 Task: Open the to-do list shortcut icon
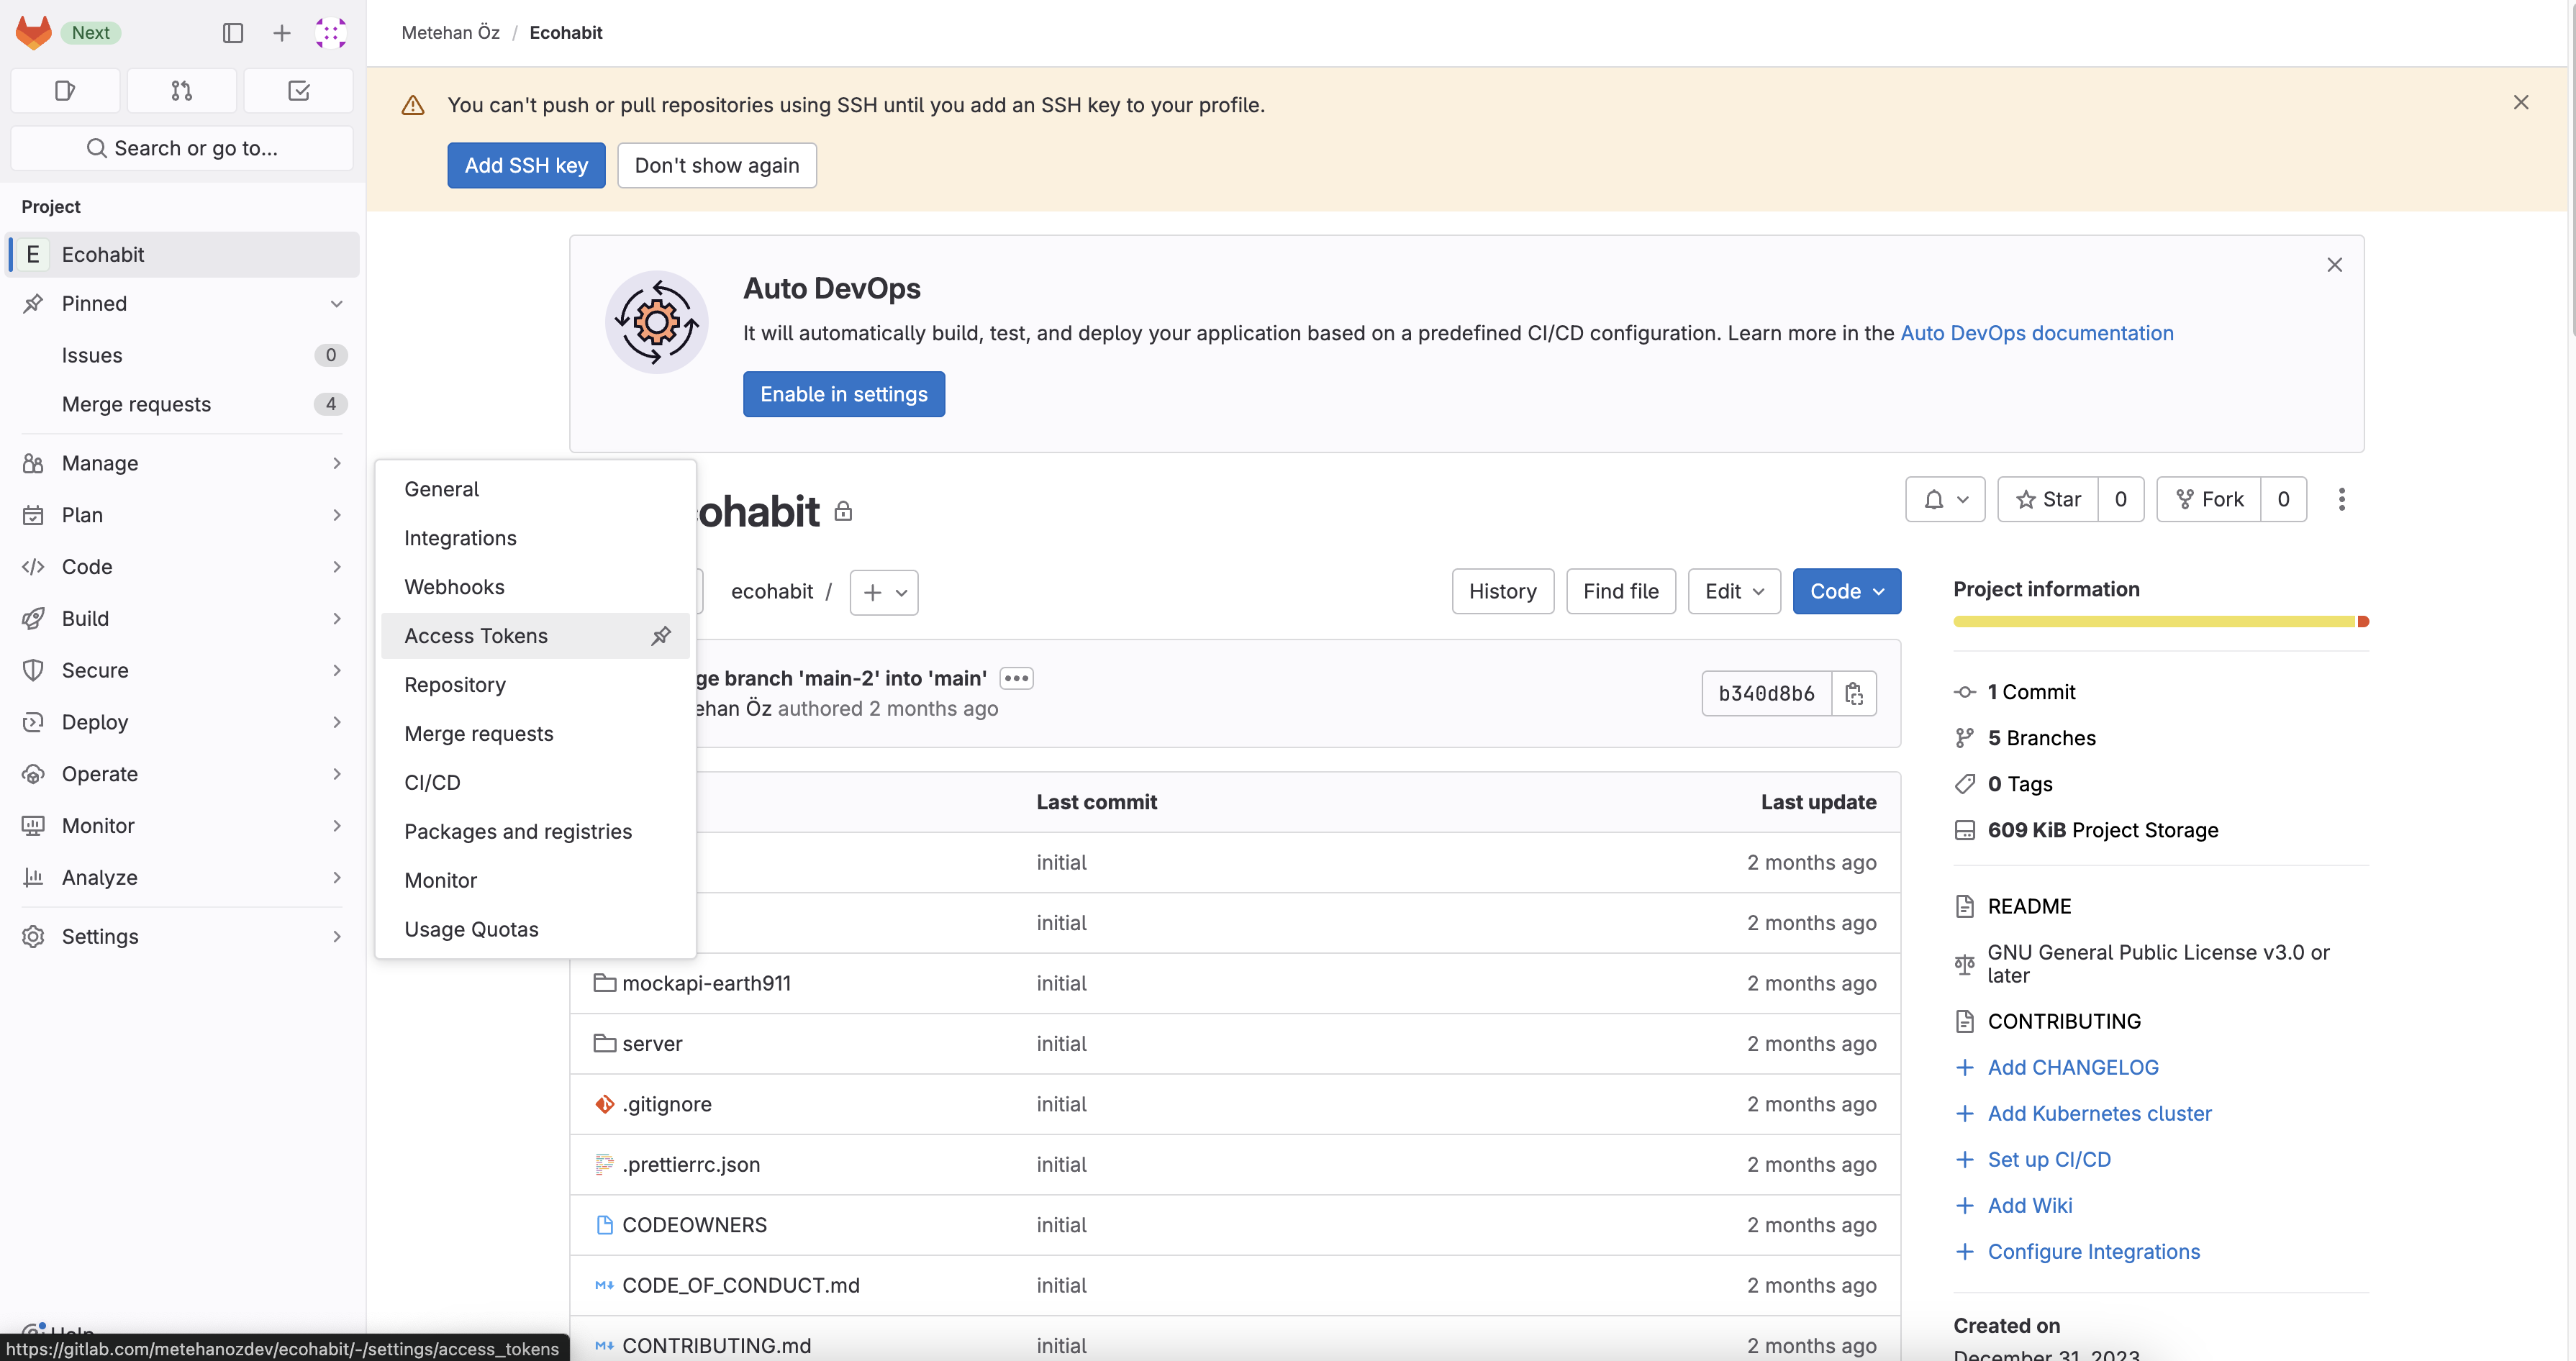[298, 91]
